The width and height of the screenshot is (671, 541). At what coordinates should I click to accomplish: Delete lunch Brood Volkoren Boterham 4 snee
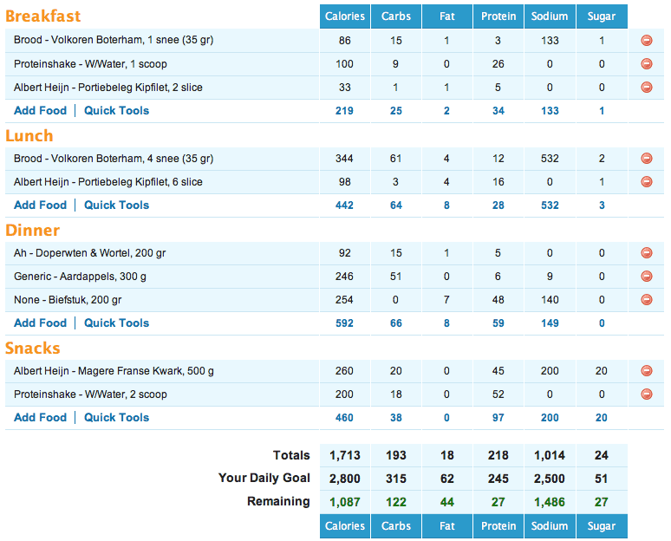pyautogui.click(x=646, y=159)
